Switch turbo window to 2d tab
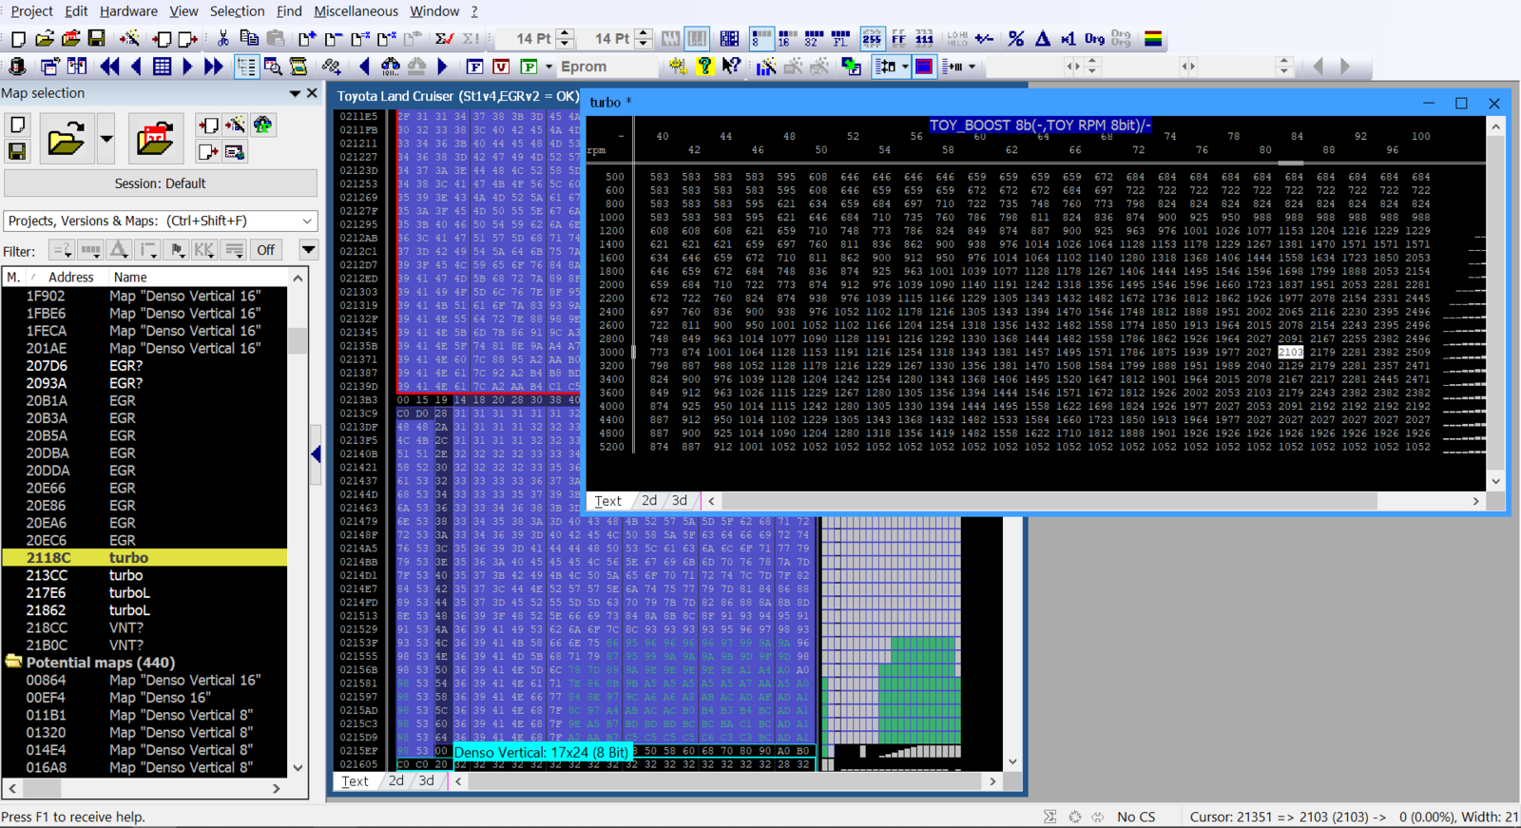Image resolution: width=1521 pixels, height=828 pixels. coord(649,500)
